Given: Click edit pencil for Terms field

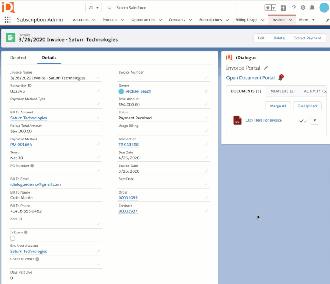Looking at the screenshot, I should point(98,158).
